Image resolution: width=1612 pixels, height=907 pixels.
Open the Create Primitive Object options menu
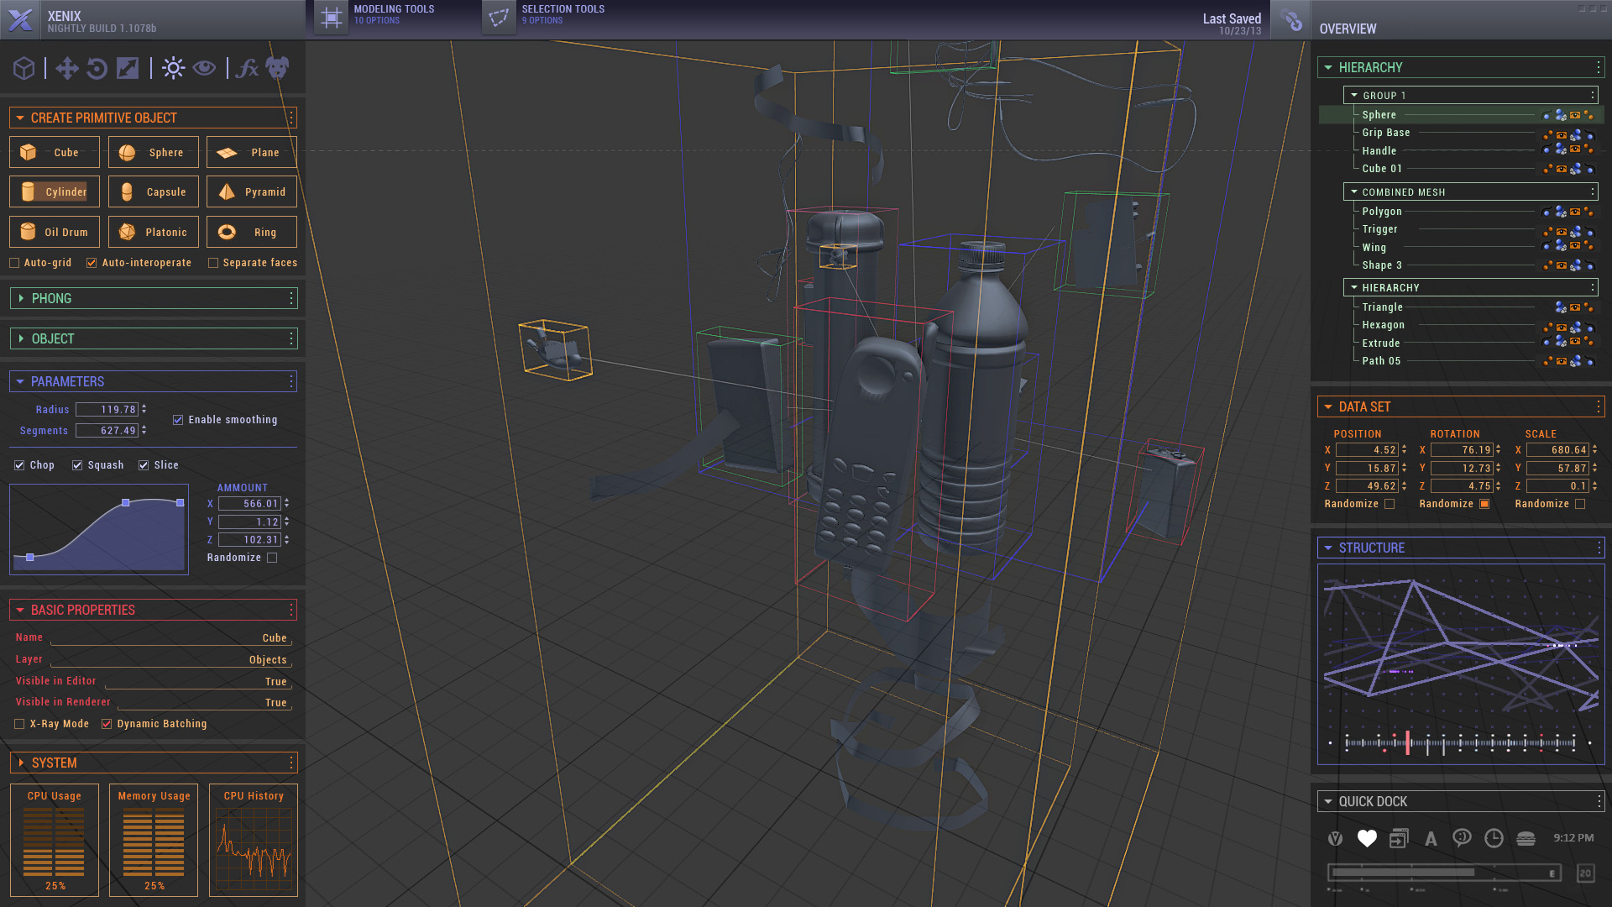tap(291, 118)
